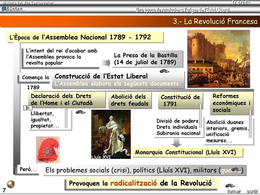Click 'Història del Món Contemporani' header title
This screenshot has height=195, width=260.
28,3
